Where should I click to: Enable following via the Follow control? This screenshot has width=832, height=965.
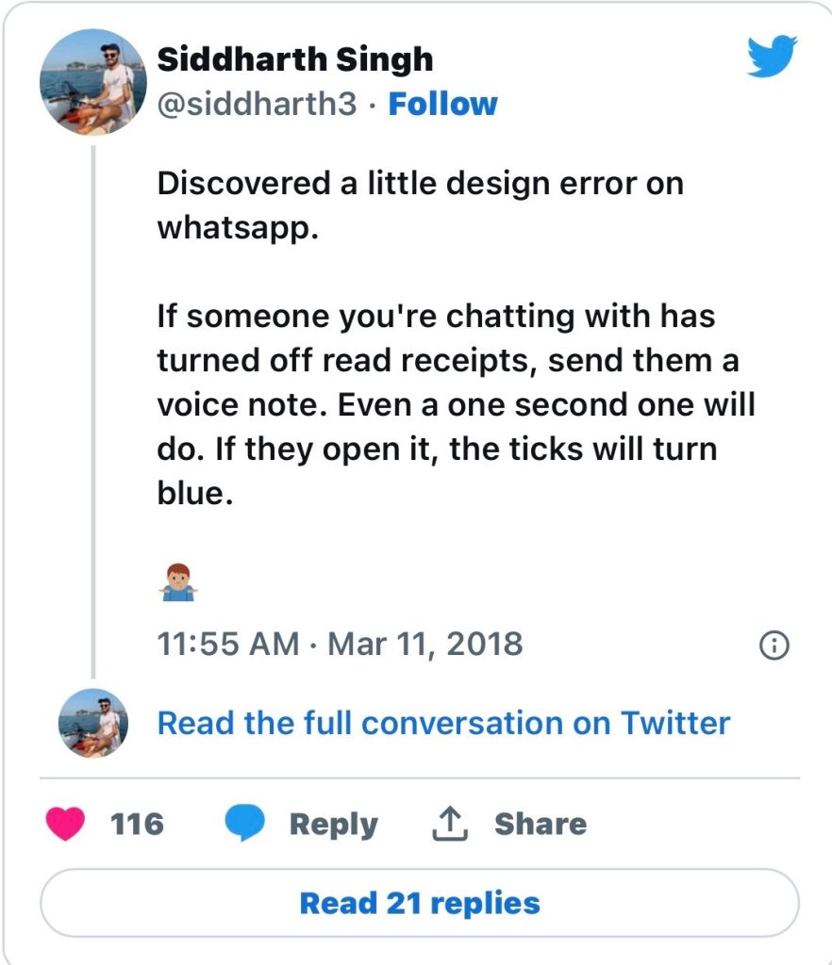(x=443, y=105)
